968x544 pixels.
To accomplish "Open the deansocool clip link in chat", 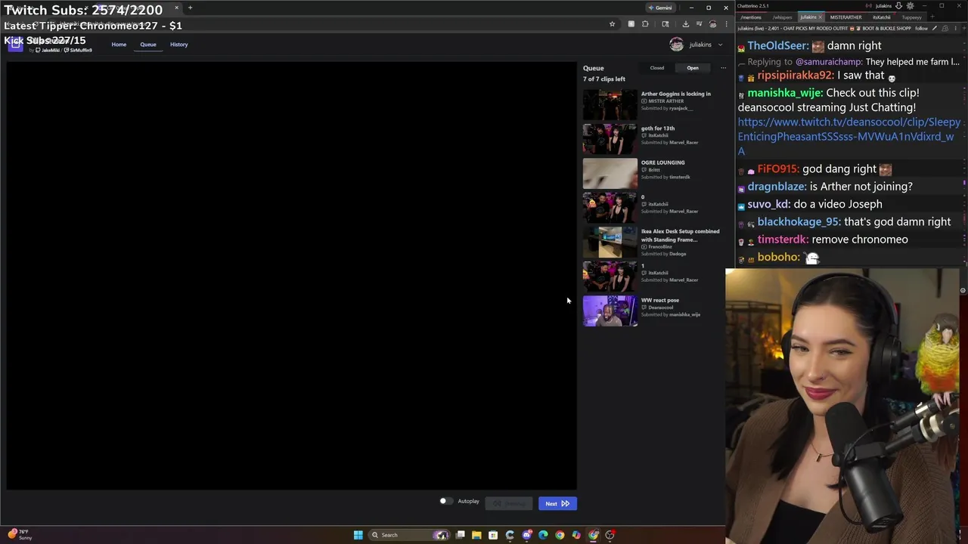I will 849,136.
